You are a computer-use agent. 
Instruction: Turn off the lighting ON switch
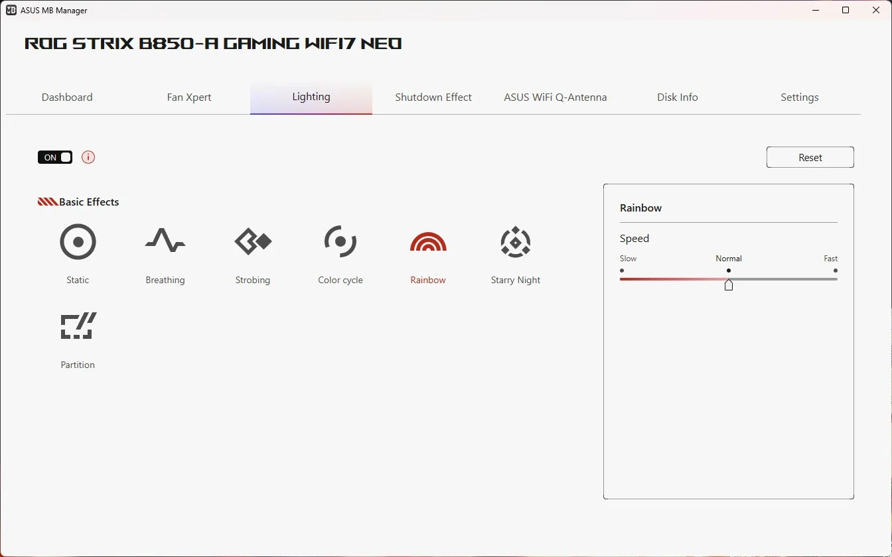[55, 157]
